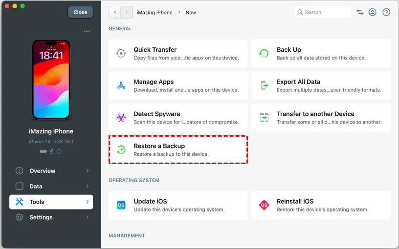This screenshot has height=249, width=399.
Task: Click the battery status icon under device
Action: point(43,151)
